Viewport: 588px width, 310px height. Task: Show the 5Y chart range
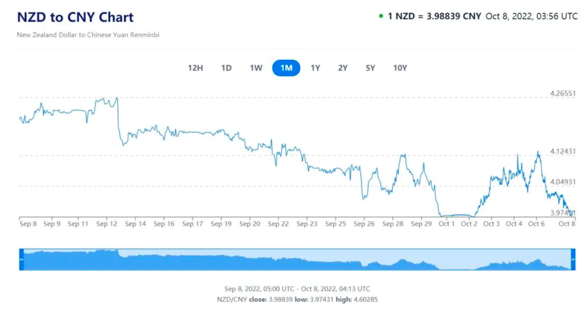point(370,68)
